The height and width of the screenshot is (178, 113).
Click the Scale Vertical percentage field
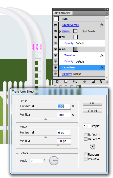pos(64,115)
